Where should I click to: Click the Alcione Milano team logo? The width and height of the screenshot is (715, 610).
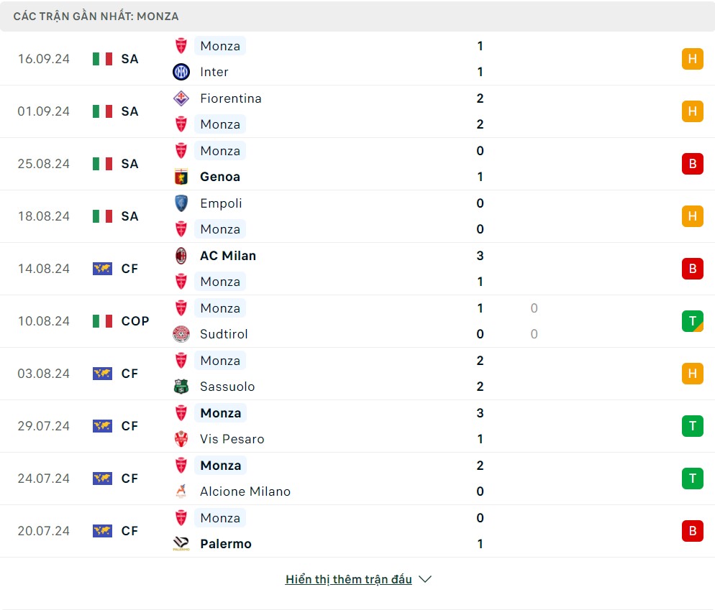tap(181, 491)
